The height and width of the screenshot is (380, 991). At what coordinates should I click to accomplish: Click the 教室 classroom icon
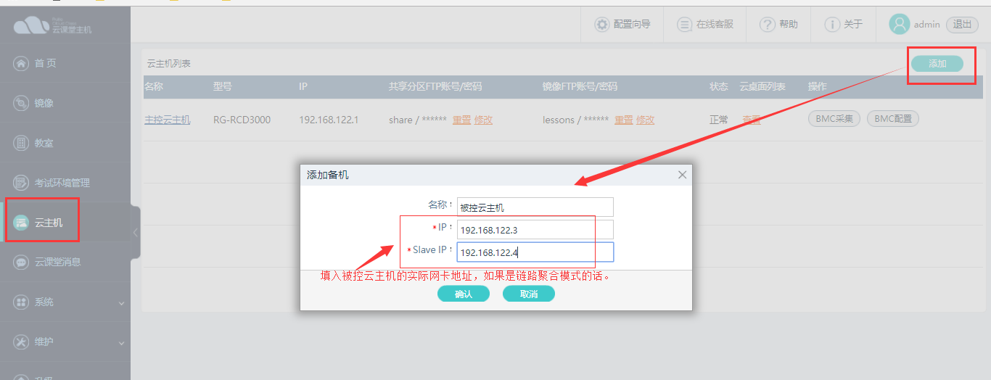[x=21, y=143]
